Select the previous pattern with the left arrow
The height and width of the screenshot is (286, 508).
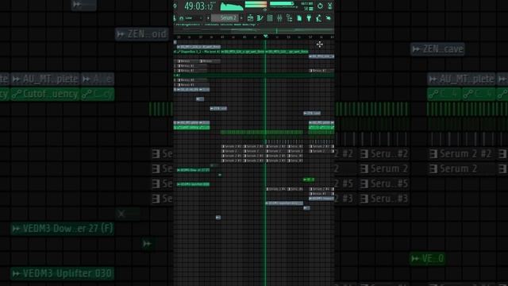click(x=208, y=18)
